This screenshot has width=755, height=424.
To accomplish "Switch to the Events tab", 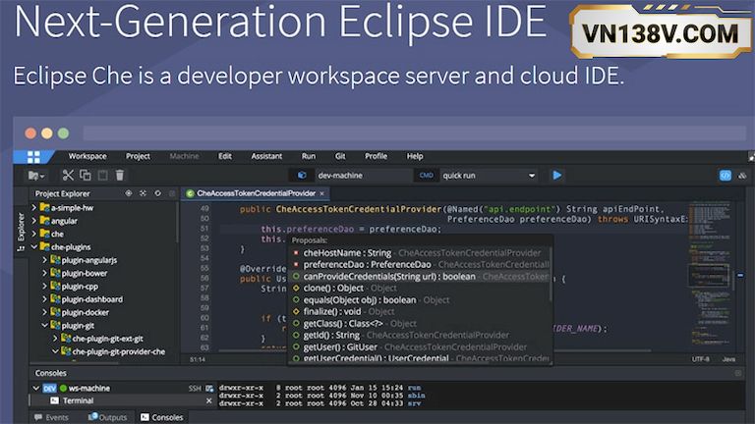I will [x=51, y=417].
